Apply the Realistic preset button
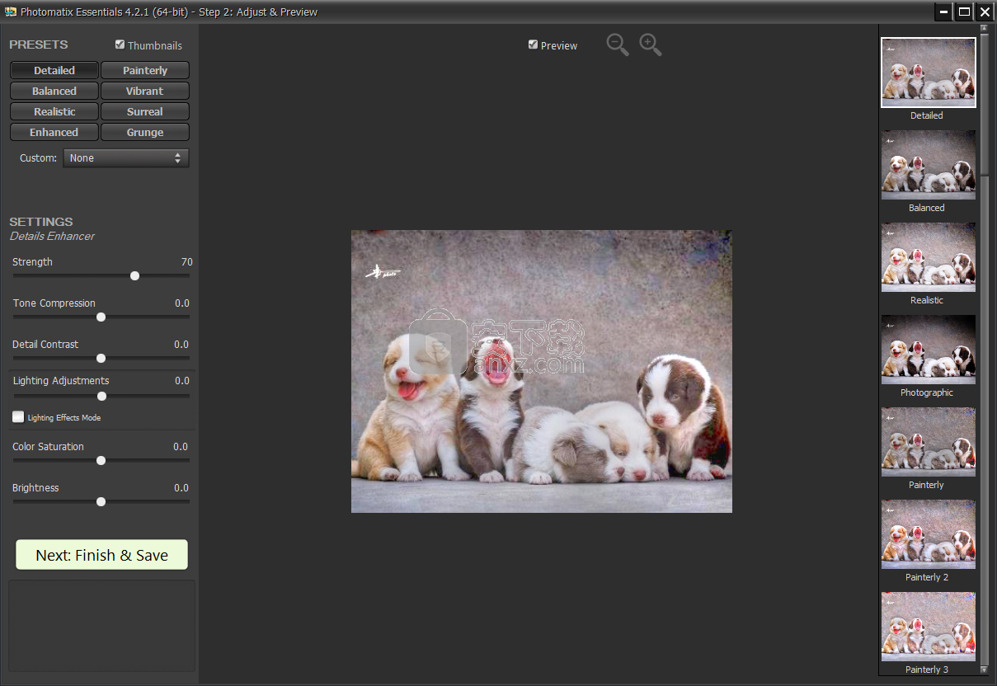The image size is (997, 686). click(54, 111)
